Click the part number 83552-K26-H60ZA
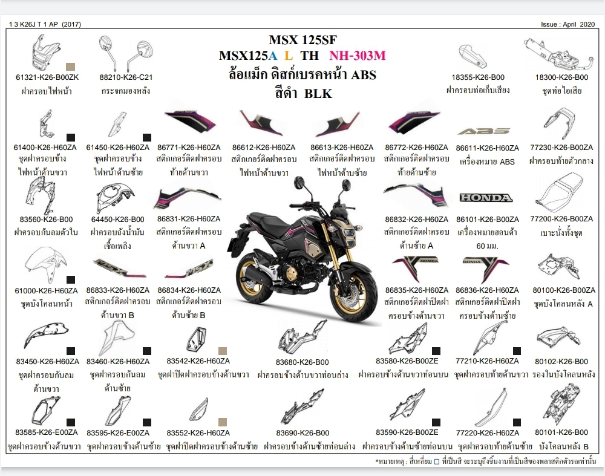 (x=198, y=433)
